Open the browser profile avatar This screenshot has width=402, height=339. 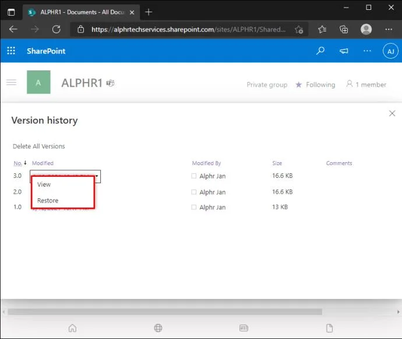tap(366, 29)
